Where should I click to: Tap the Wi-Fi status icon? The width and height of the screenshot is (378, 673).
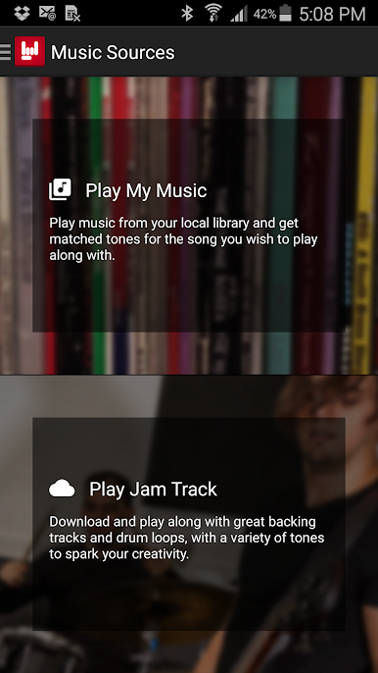(x=213, y=14)
